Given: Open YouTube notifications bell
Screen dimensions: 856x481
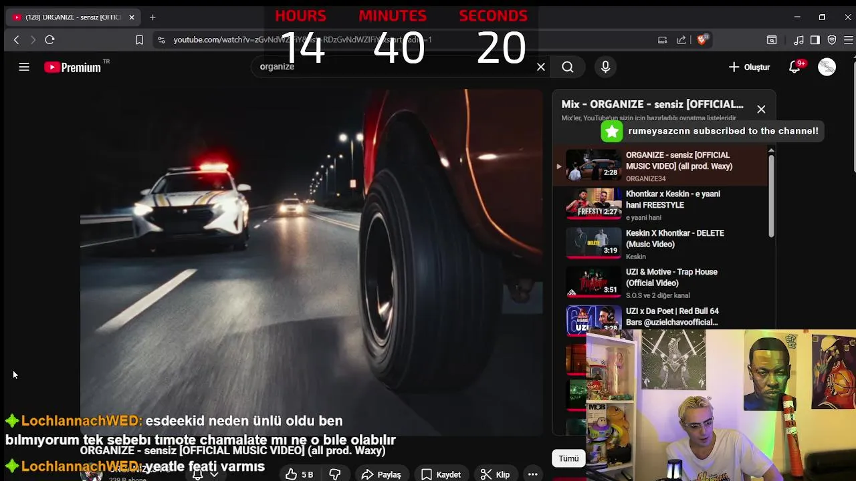Looking at the screenshot, I should [795, 67].
